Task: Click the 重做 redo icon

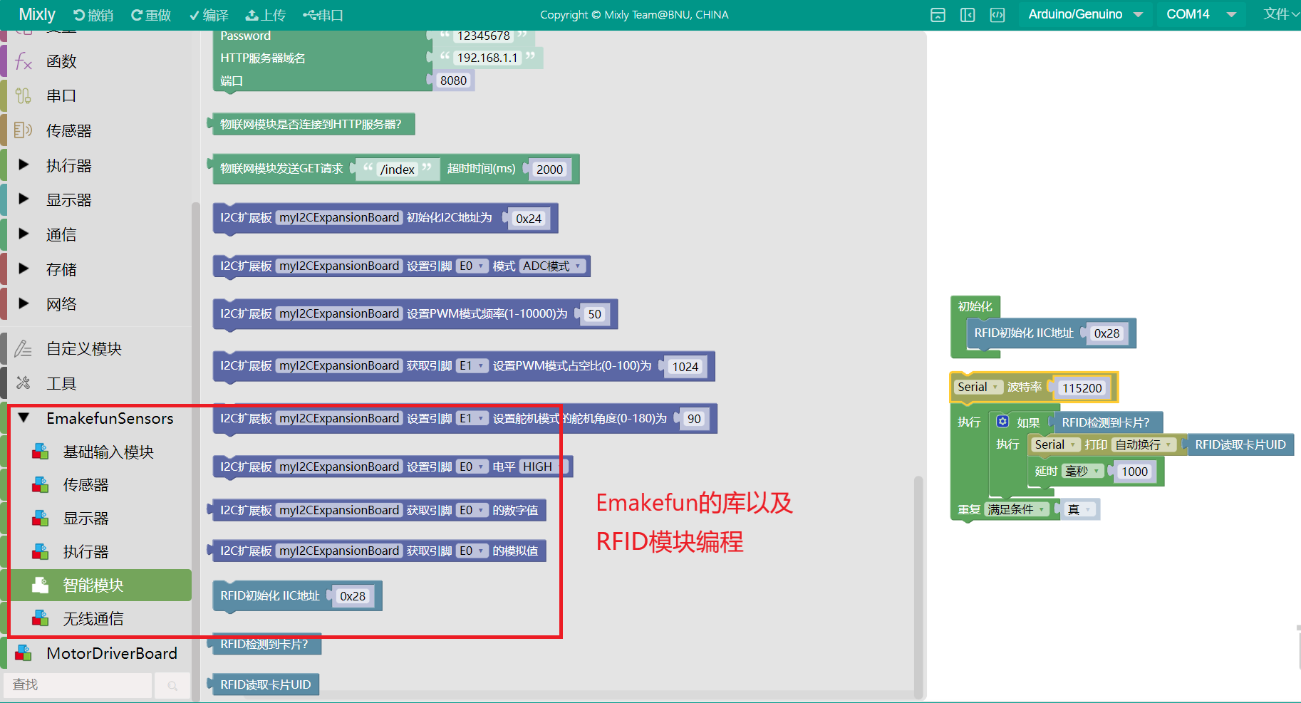Action: pyautogui.click(x=137, y=15)
